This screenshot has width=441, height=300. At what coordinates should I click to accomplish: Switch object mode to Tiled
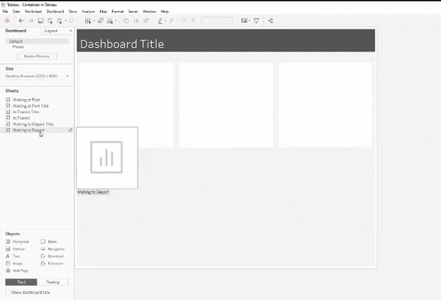[x=21, y=282]
